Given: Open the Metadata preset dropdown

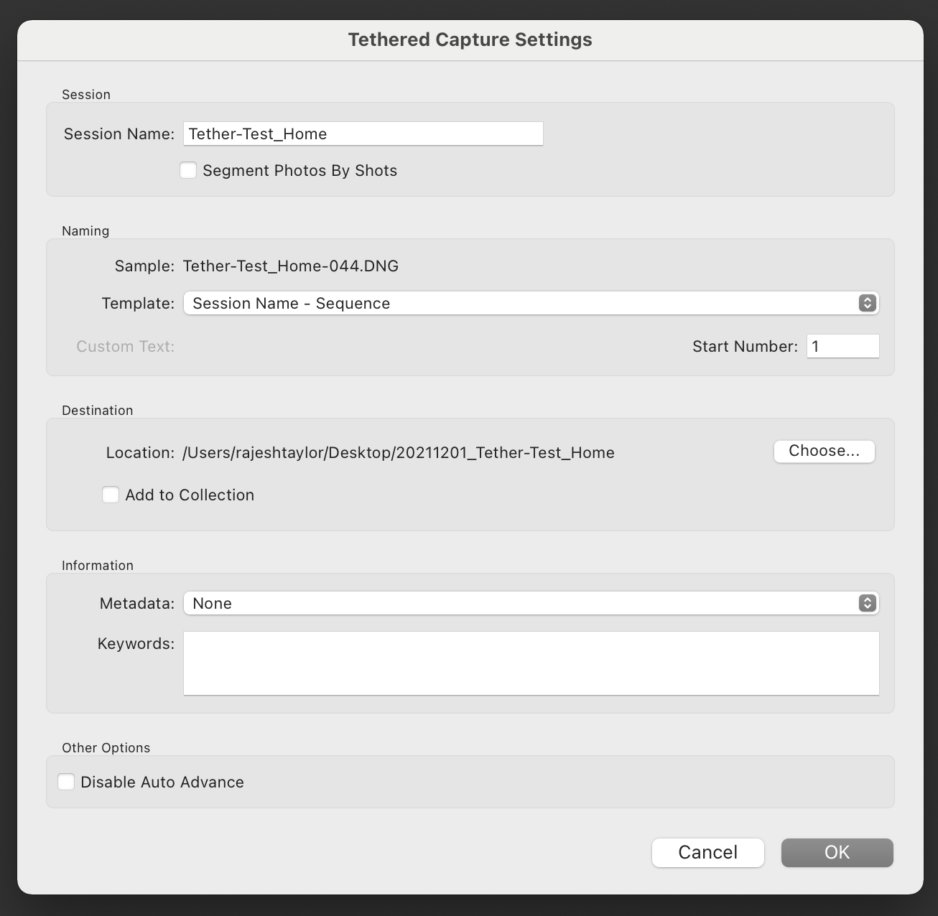Looking at the screenshot, I should (503, 603).
